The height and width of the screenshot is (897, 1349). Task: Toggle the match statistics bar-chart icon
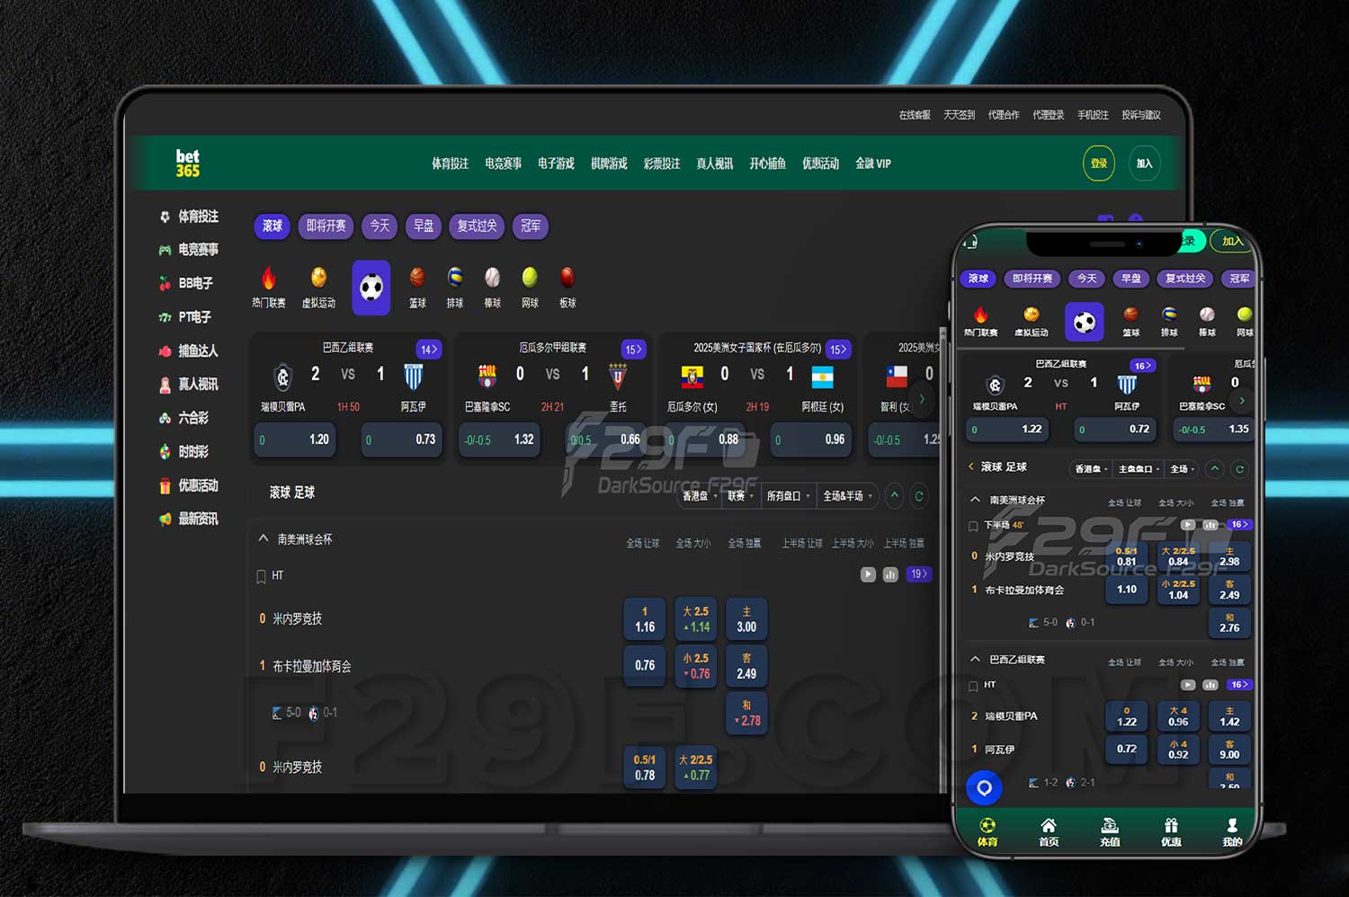tap(890, 574)
